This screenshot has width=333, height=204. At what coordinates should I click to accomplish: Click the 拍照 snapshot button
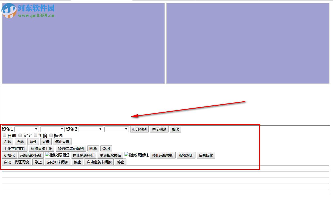tap(176, 129)
